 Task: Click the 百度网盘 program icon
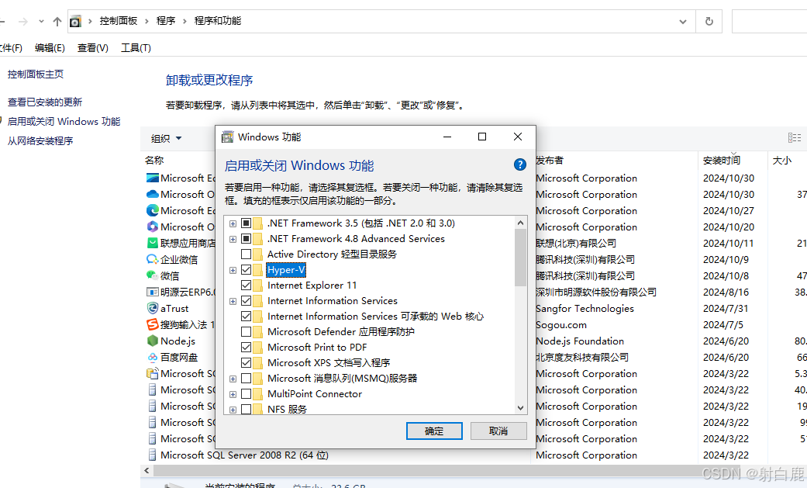153,357
